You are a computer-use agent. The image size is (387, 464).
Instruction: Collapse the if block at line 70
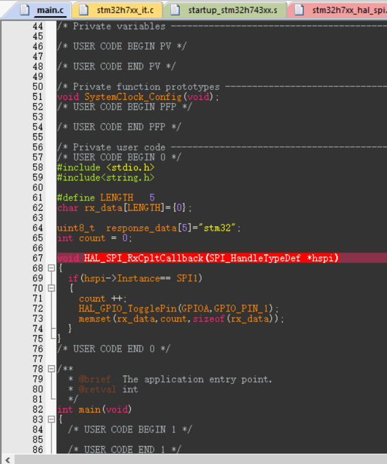[x=51, y=288]
